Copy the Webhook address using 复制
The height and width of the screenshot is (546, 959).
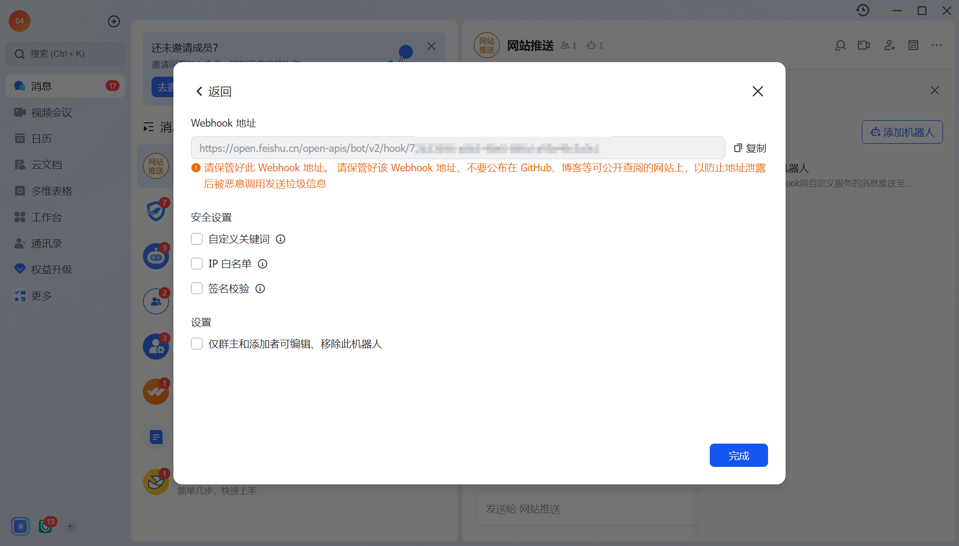click(750, 148)
